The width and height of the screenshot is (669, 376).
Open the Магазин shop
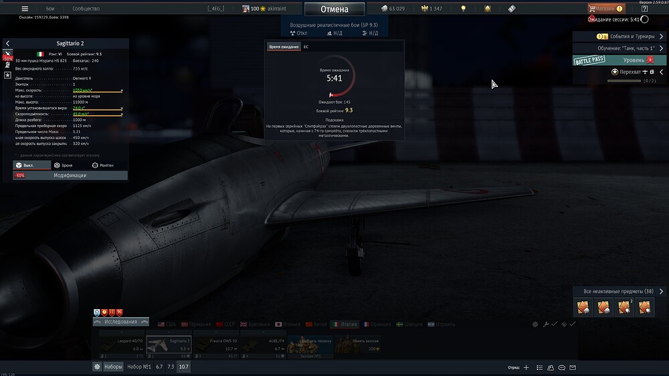(x=605, y=9)
